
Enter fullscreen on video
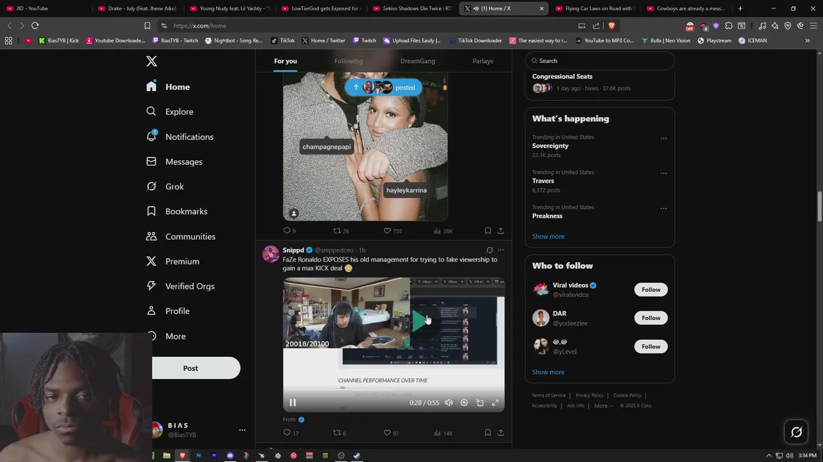tap(495, 402)
